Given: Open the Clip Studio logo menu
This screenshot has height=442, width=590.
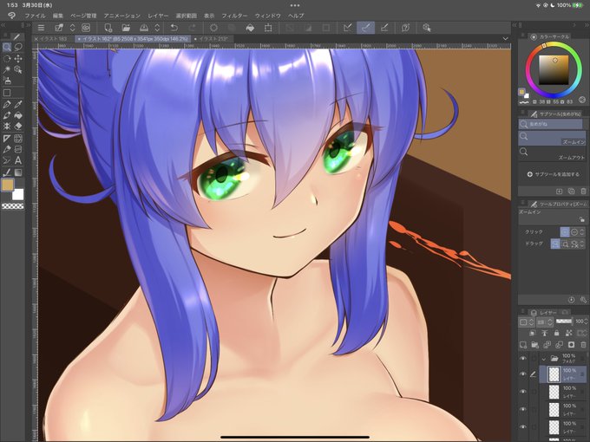Looking at the screenshot, I should click(x=11, y=16).
